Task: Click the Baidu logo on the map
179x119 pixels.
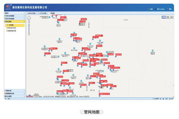Action: (30, 96)
